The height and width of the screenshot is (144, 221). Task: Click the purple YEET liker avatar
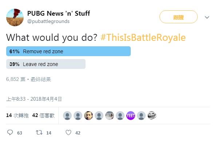(131, 116)
